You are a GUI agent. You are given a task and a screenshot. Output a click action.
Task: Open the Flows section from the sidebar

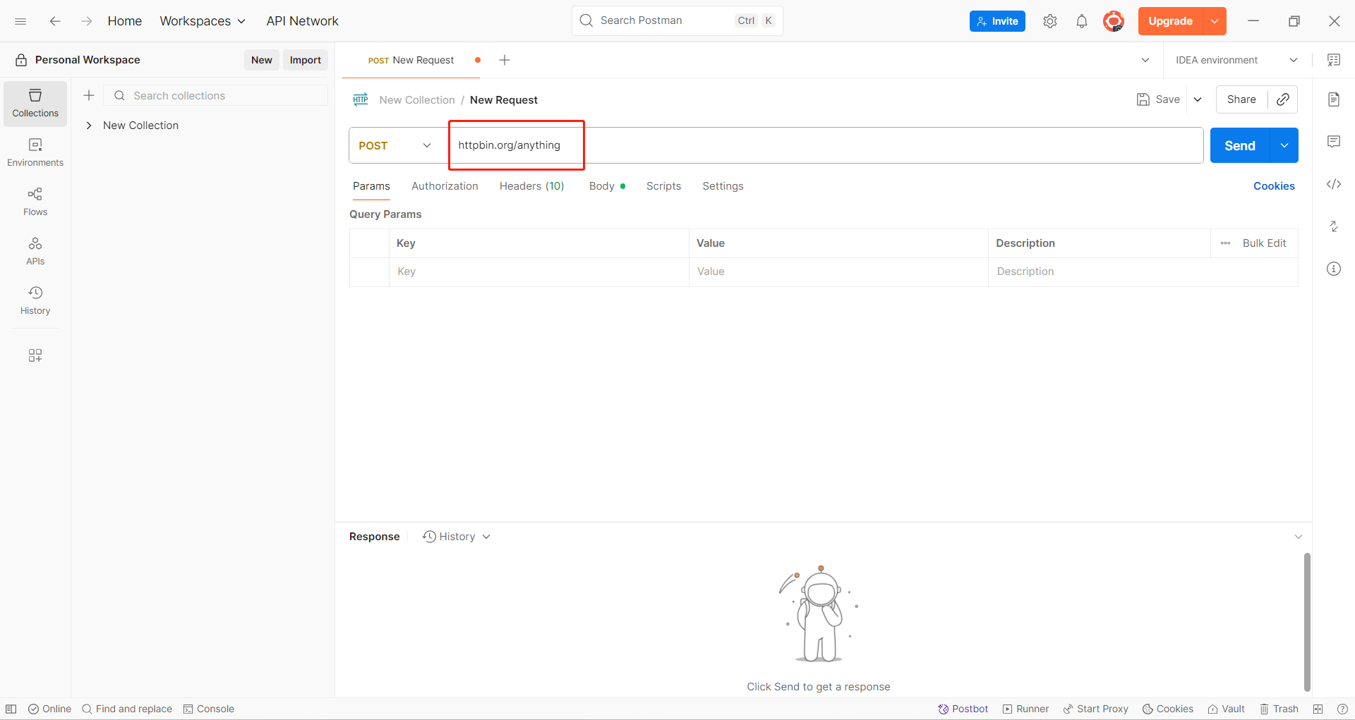(35, 201)
